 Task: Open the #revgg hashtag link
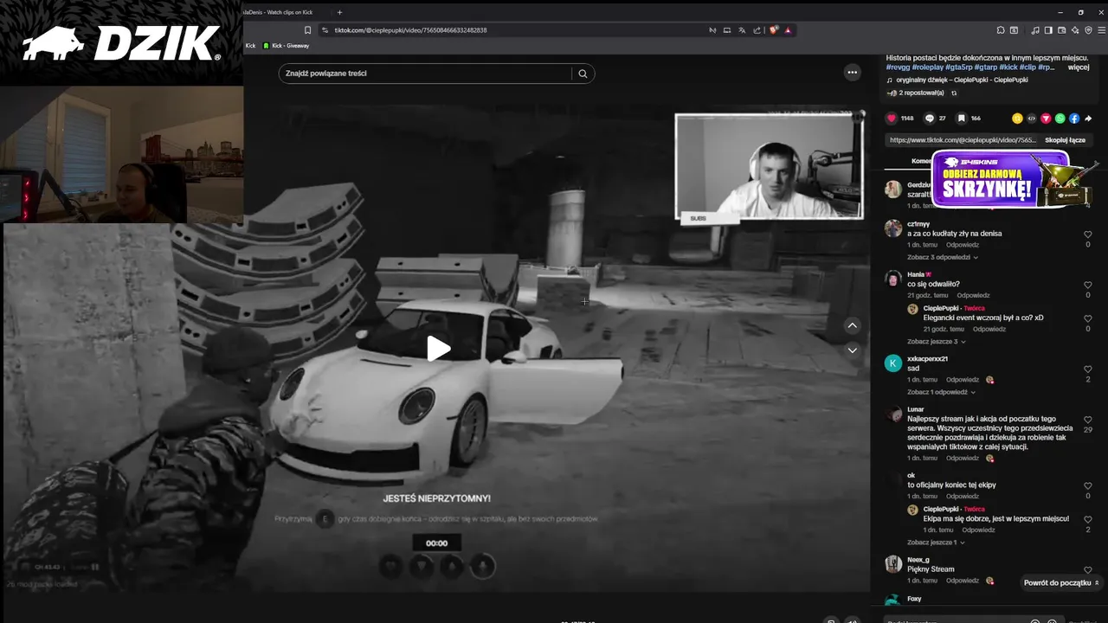[x=898, y=67]
